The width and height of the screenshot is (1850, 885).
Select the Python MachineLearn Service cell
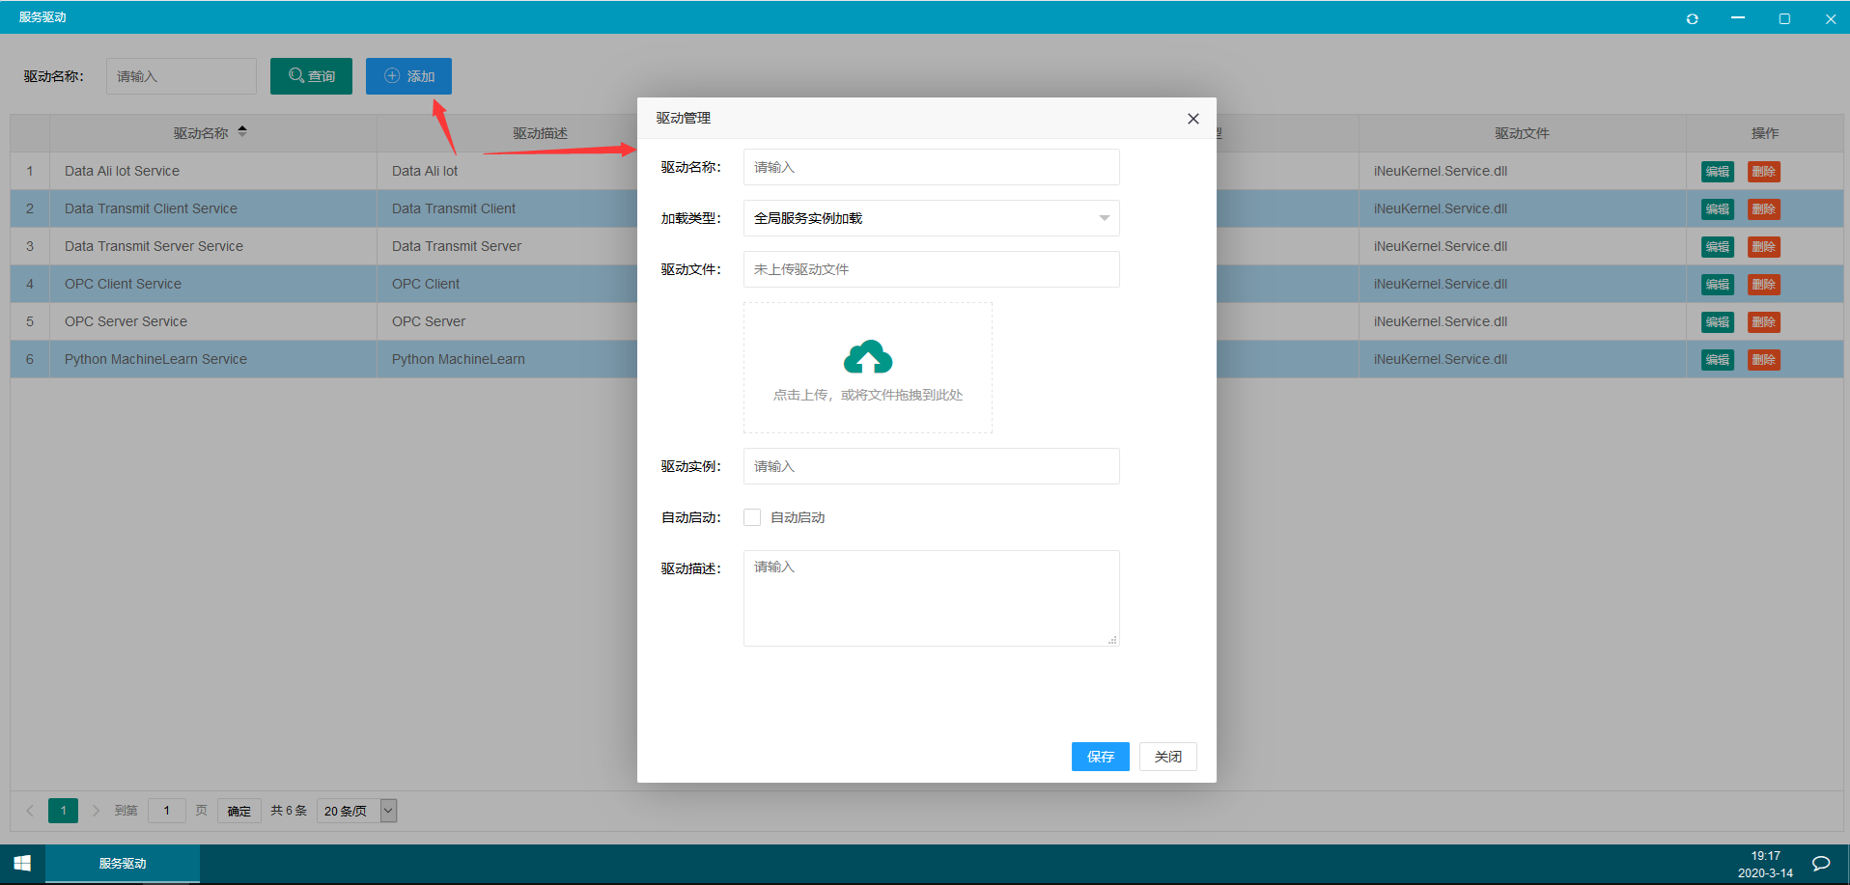click(x=212, y=359)
